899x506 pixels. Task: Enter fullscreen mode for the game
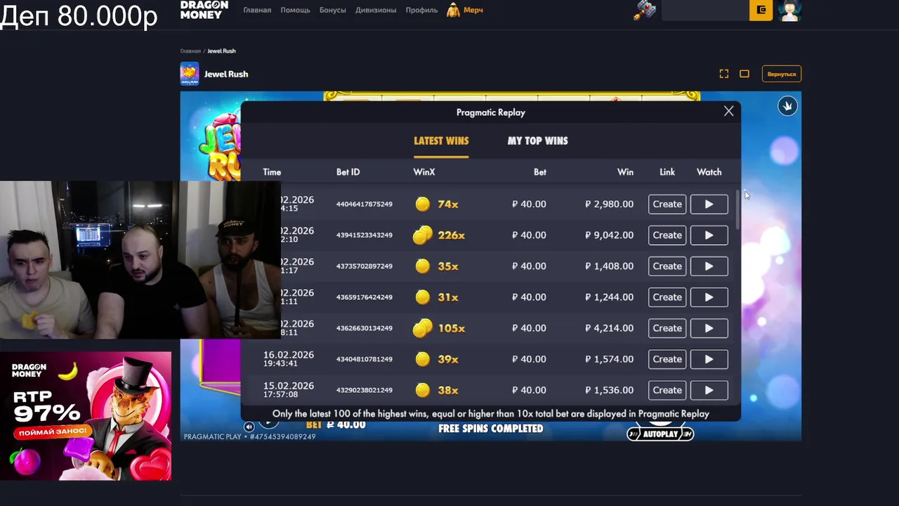pos(724,74)
